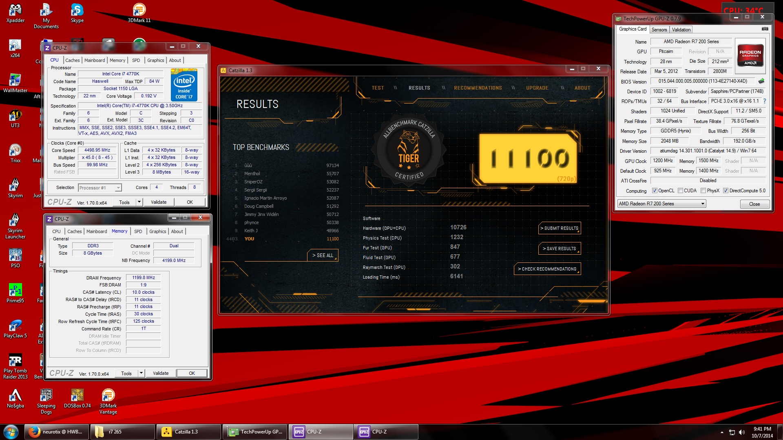Launch WallMaster desktop shortcut
Image resolution: width=783 pixels, height=440 pixels.
(x=15, y=84)
